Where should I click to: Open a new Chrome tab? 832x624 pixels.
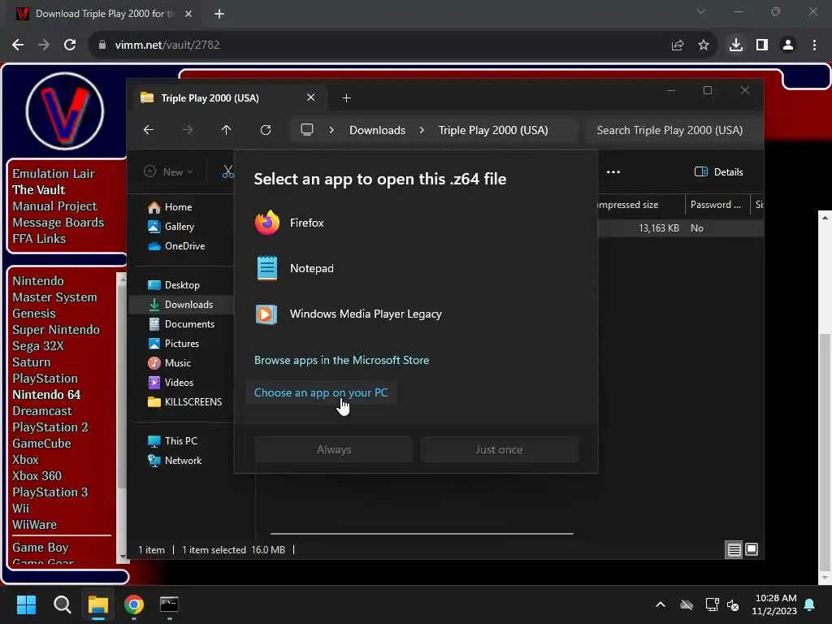[219, 14]
